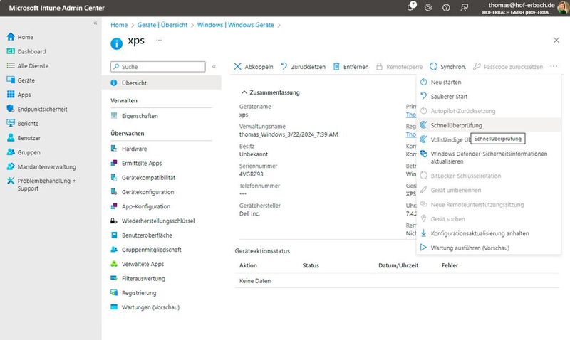Select serial number 4VGRZ93 text

point(251,174)
